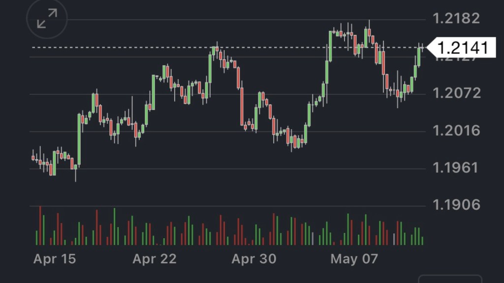
Task: Select the rightmost gray volume bar
Action: pos(394,239)
